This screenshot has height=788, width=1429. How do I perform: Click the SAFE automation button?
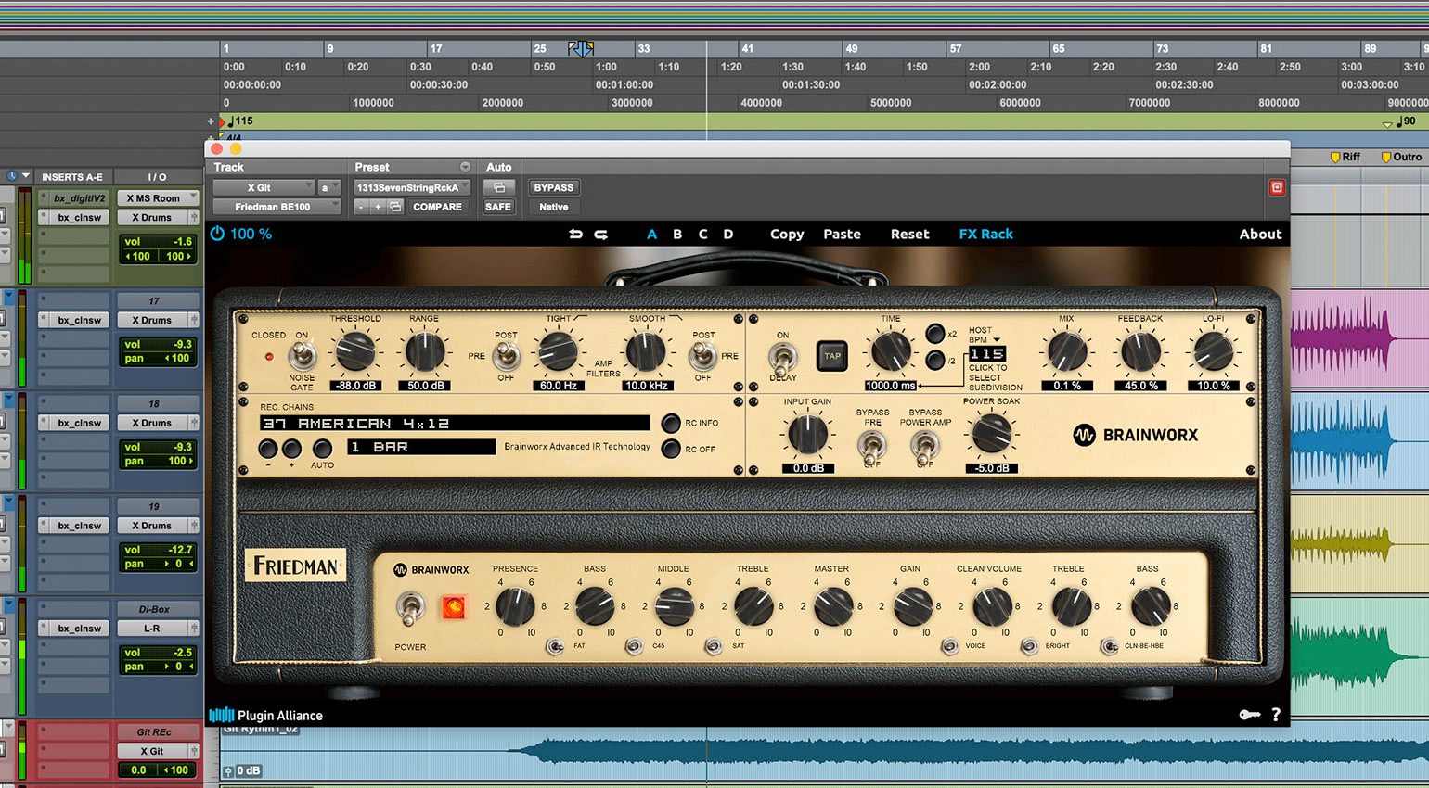[x=498, y=207]
